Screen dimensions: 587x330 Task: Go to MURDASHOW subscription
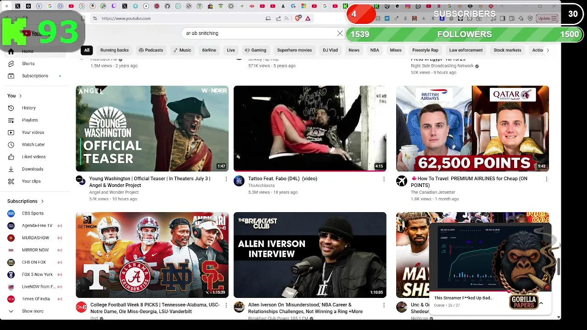click(35, 238)
